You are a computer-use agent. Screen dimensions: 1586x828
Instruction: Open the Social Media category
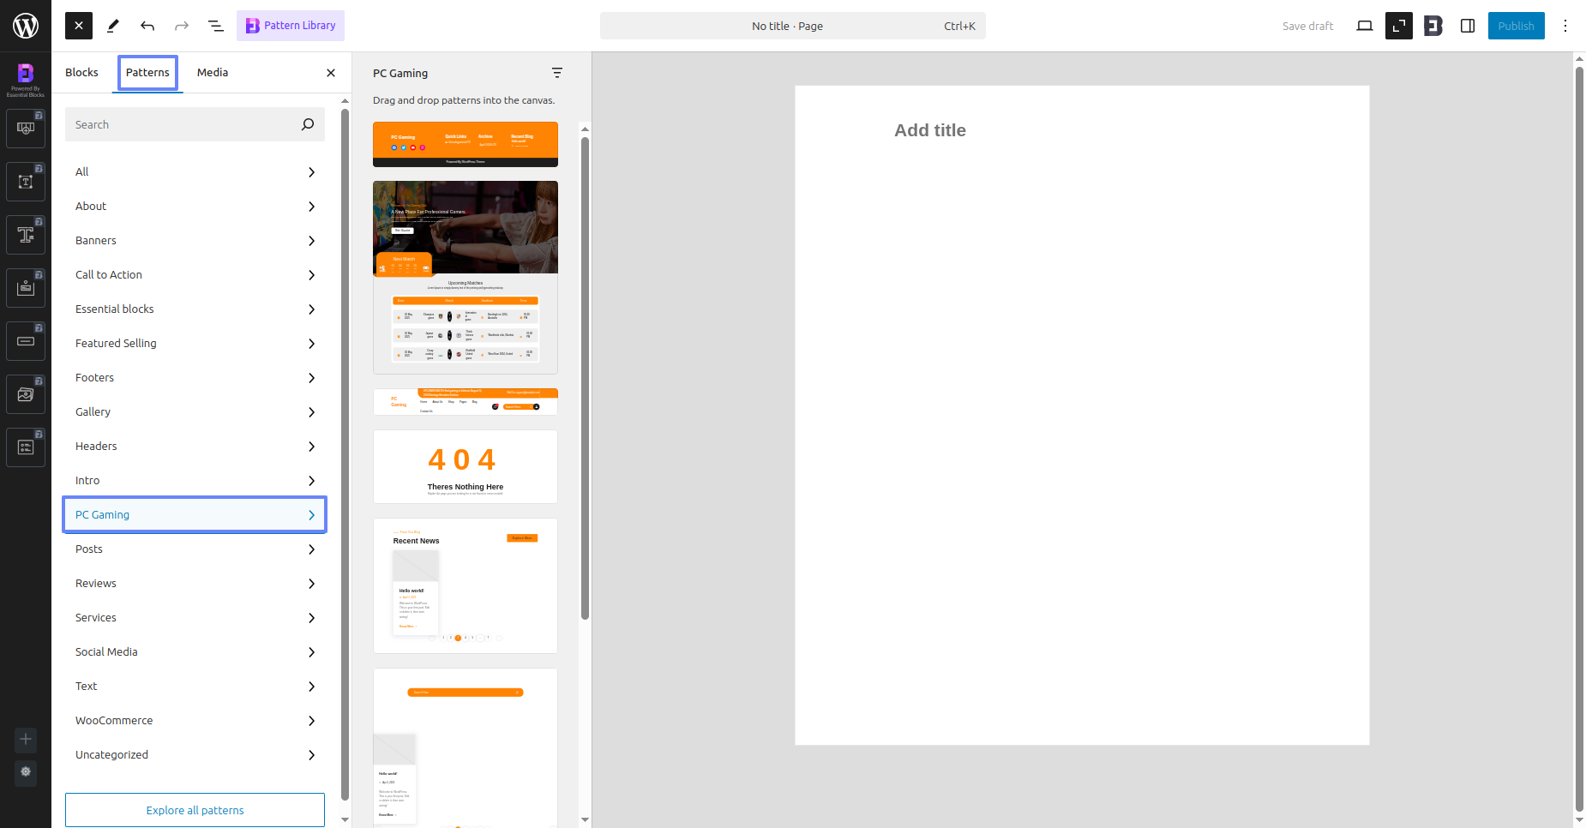coord(195,652)
